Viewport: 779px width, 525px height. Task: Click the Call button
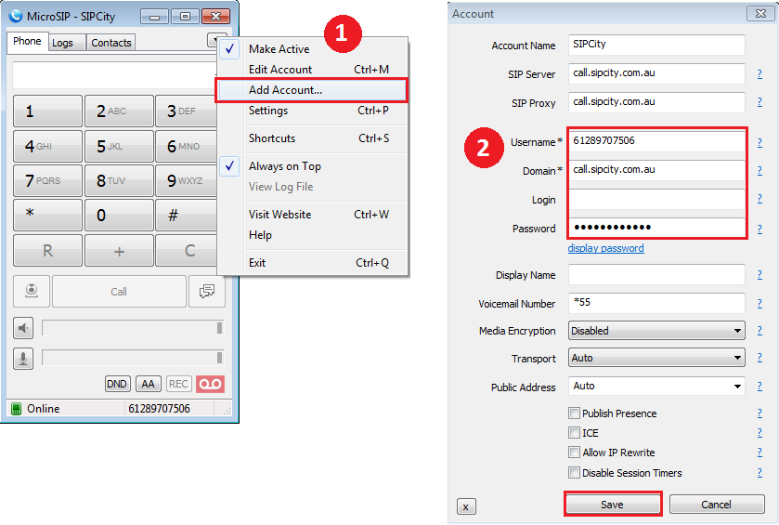[119, 292]
